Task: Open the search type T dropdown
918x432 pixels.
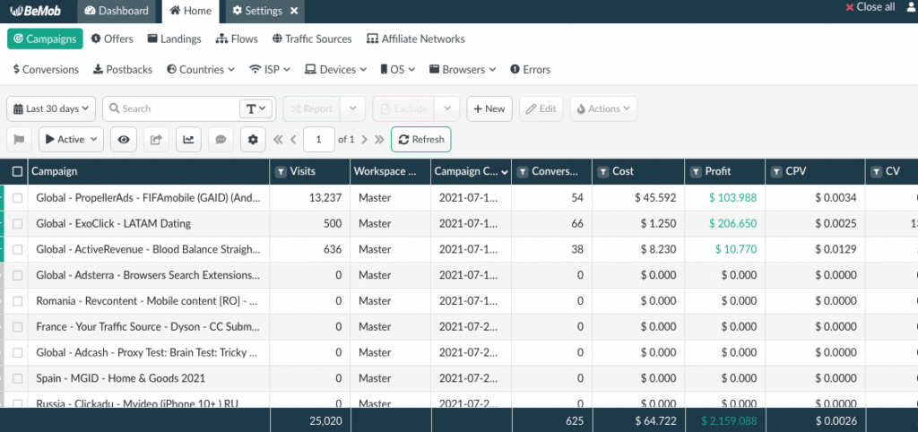Action: (257, 108)
